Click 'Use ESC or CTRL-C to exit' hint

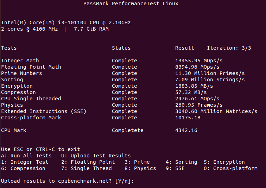[x=40, y=149]
